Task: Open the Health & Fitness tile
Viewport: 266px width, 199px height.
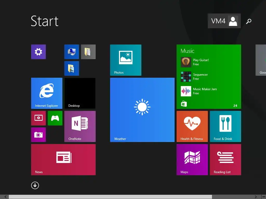Action: [192, 126]
